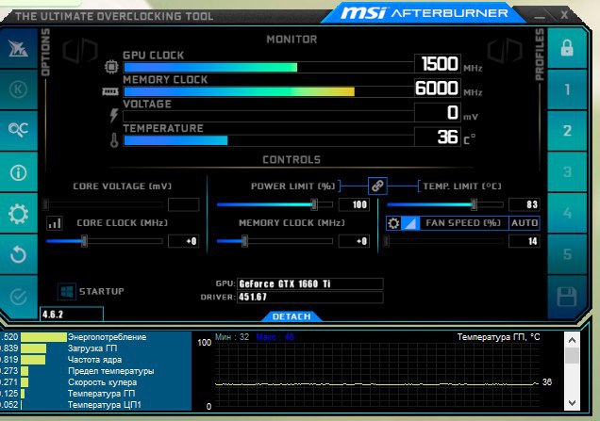Select Энергопотребление in the monitor list
The height and width of the screenshot is (421, 600).
coord(108,337)
